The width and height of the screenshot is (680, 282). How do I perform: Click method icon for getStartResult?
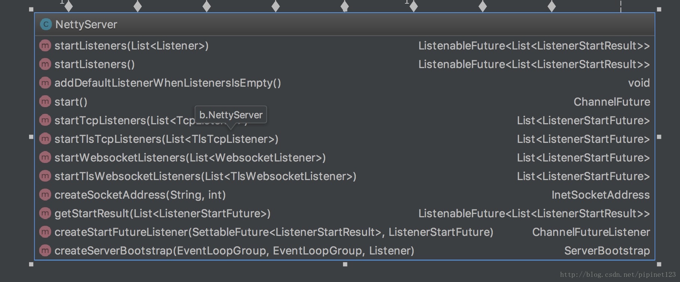tap(45, 213)
